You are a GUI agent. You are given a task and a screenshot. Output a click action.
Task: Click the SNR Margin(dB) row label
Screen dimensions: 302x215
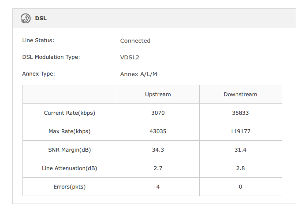(70, 149)
